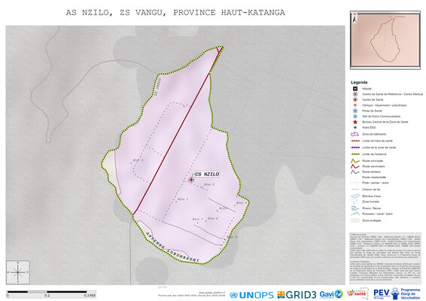Click the 'Bloc 2' label on the map
The width and height of the screenshot is (426, 301).
coord(209,184)
